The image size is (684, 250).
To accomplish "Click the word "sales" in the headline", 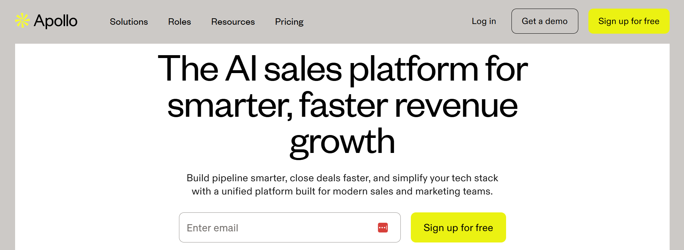I will point(303,69).
